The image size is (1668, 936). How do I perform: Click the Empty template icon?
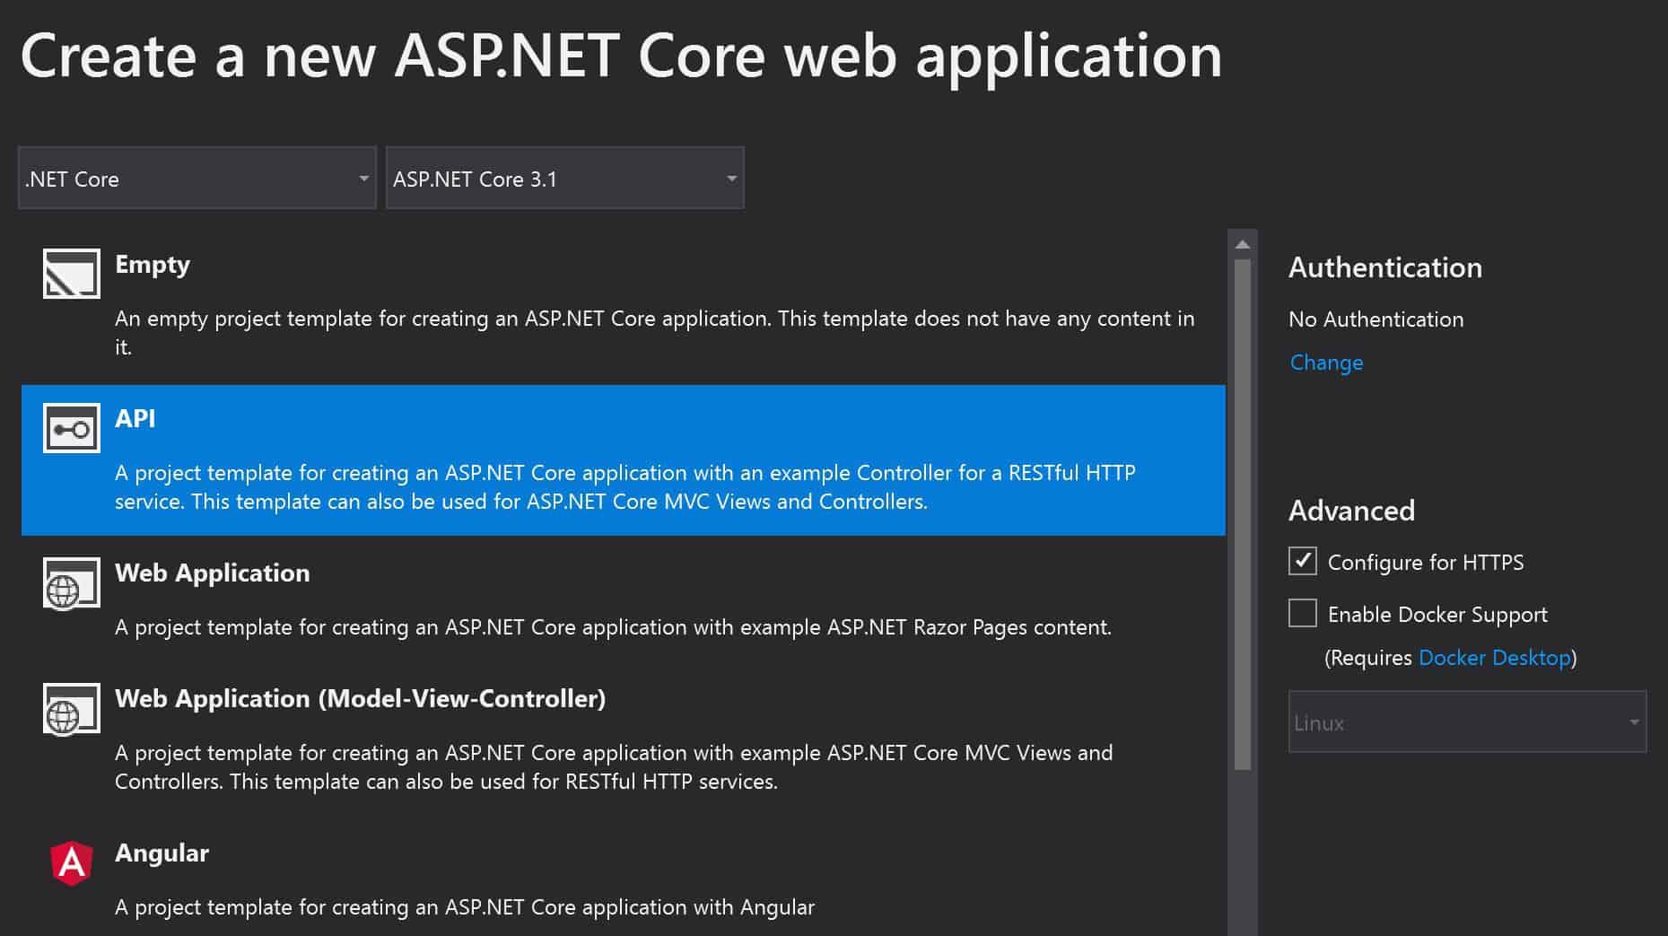point(72,274)
